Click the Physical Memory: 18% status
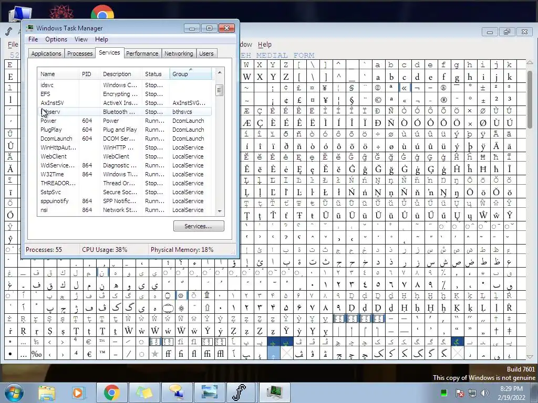 point(182,250)
